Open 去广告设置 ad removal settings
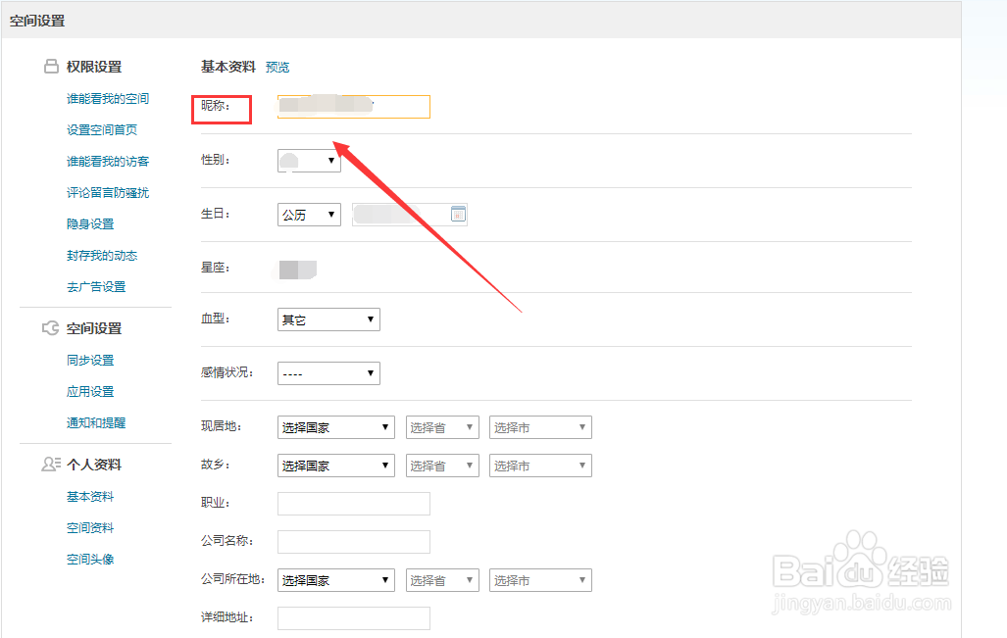The image size is (1007, 638). (x=100, y=286)
